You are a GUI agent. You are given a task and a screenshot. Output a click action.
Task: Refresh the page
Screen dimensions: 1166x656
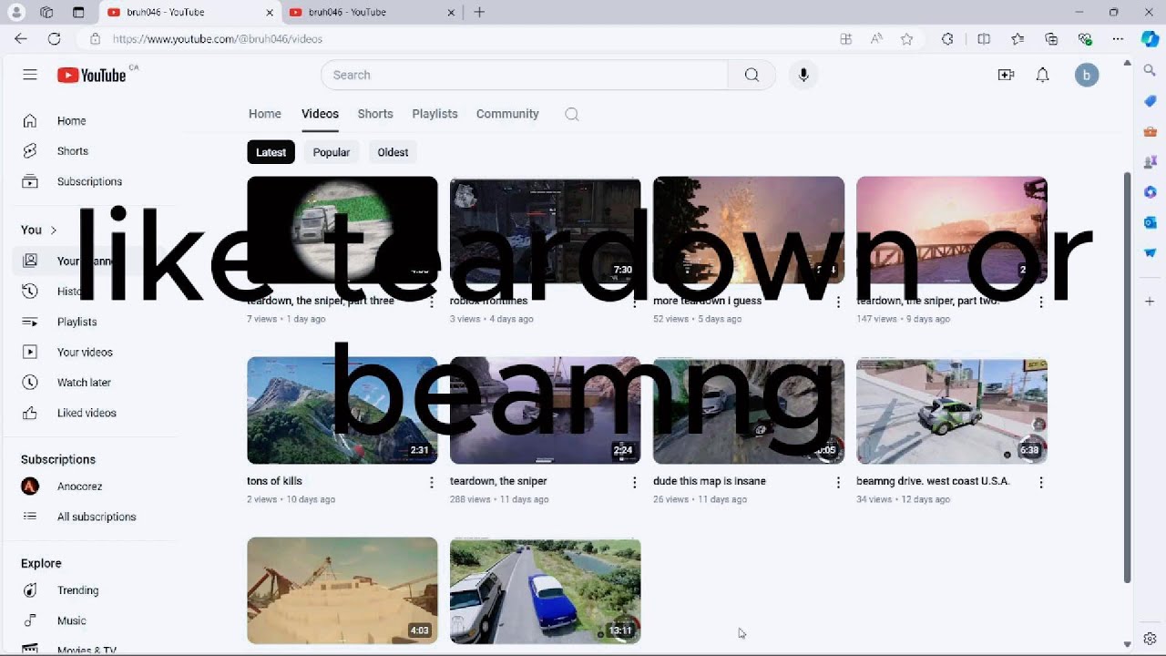pos(54,39)
